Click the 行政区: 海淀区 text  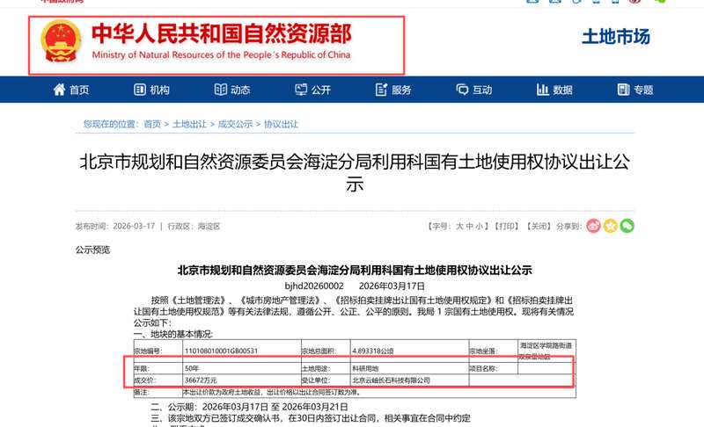click(x=194, y=227)
